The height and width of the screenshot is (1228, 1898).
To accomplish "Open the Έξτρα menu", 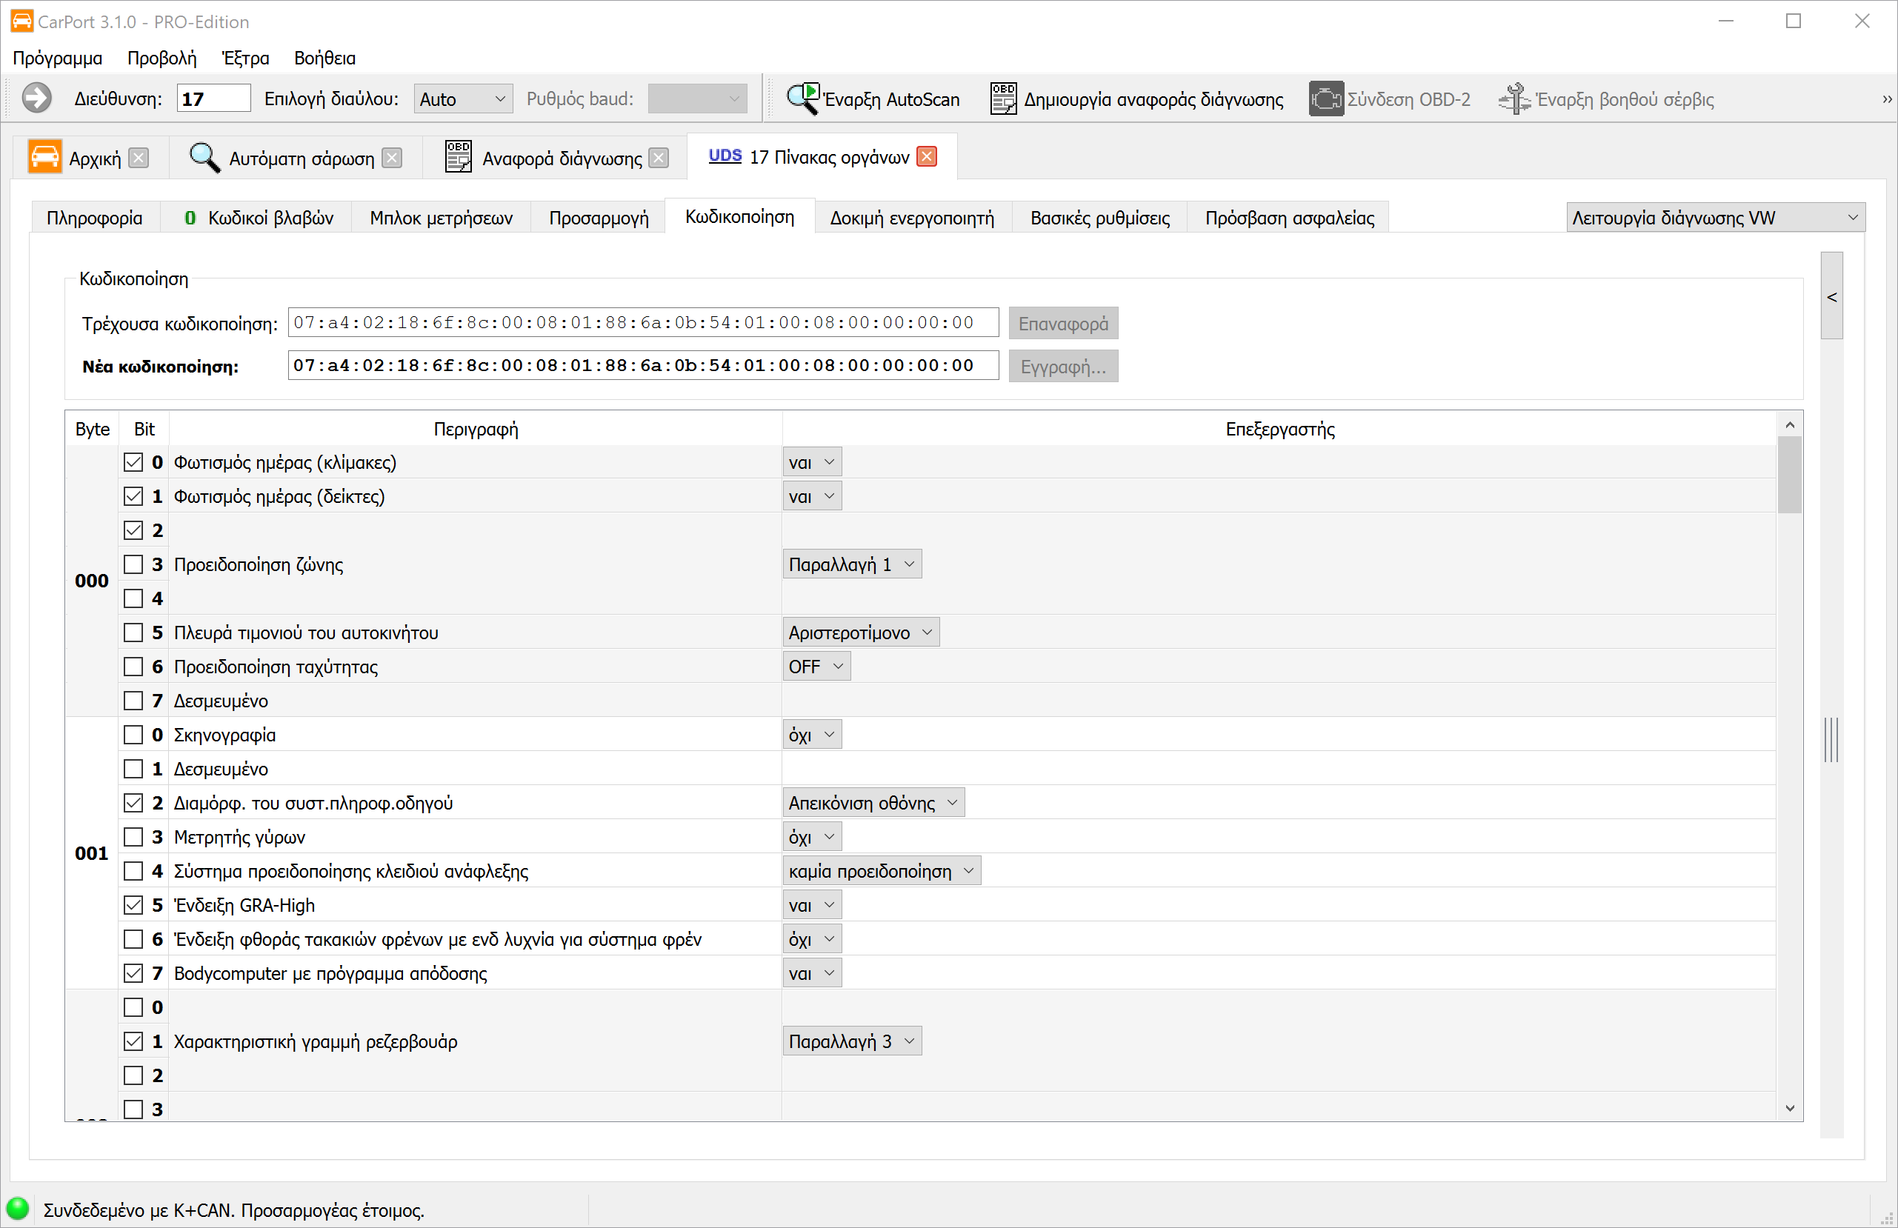I will pyautogui.click(x=244, y=59).
